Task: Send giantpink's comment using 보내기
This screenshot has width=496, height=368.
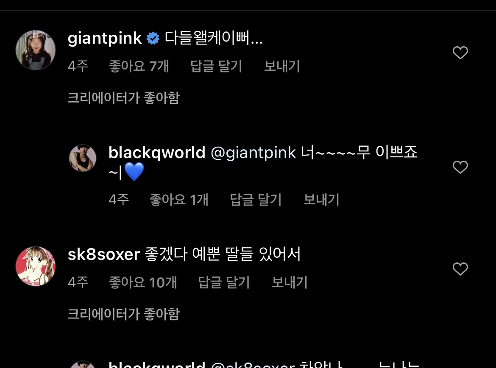Action: point(282,66)
